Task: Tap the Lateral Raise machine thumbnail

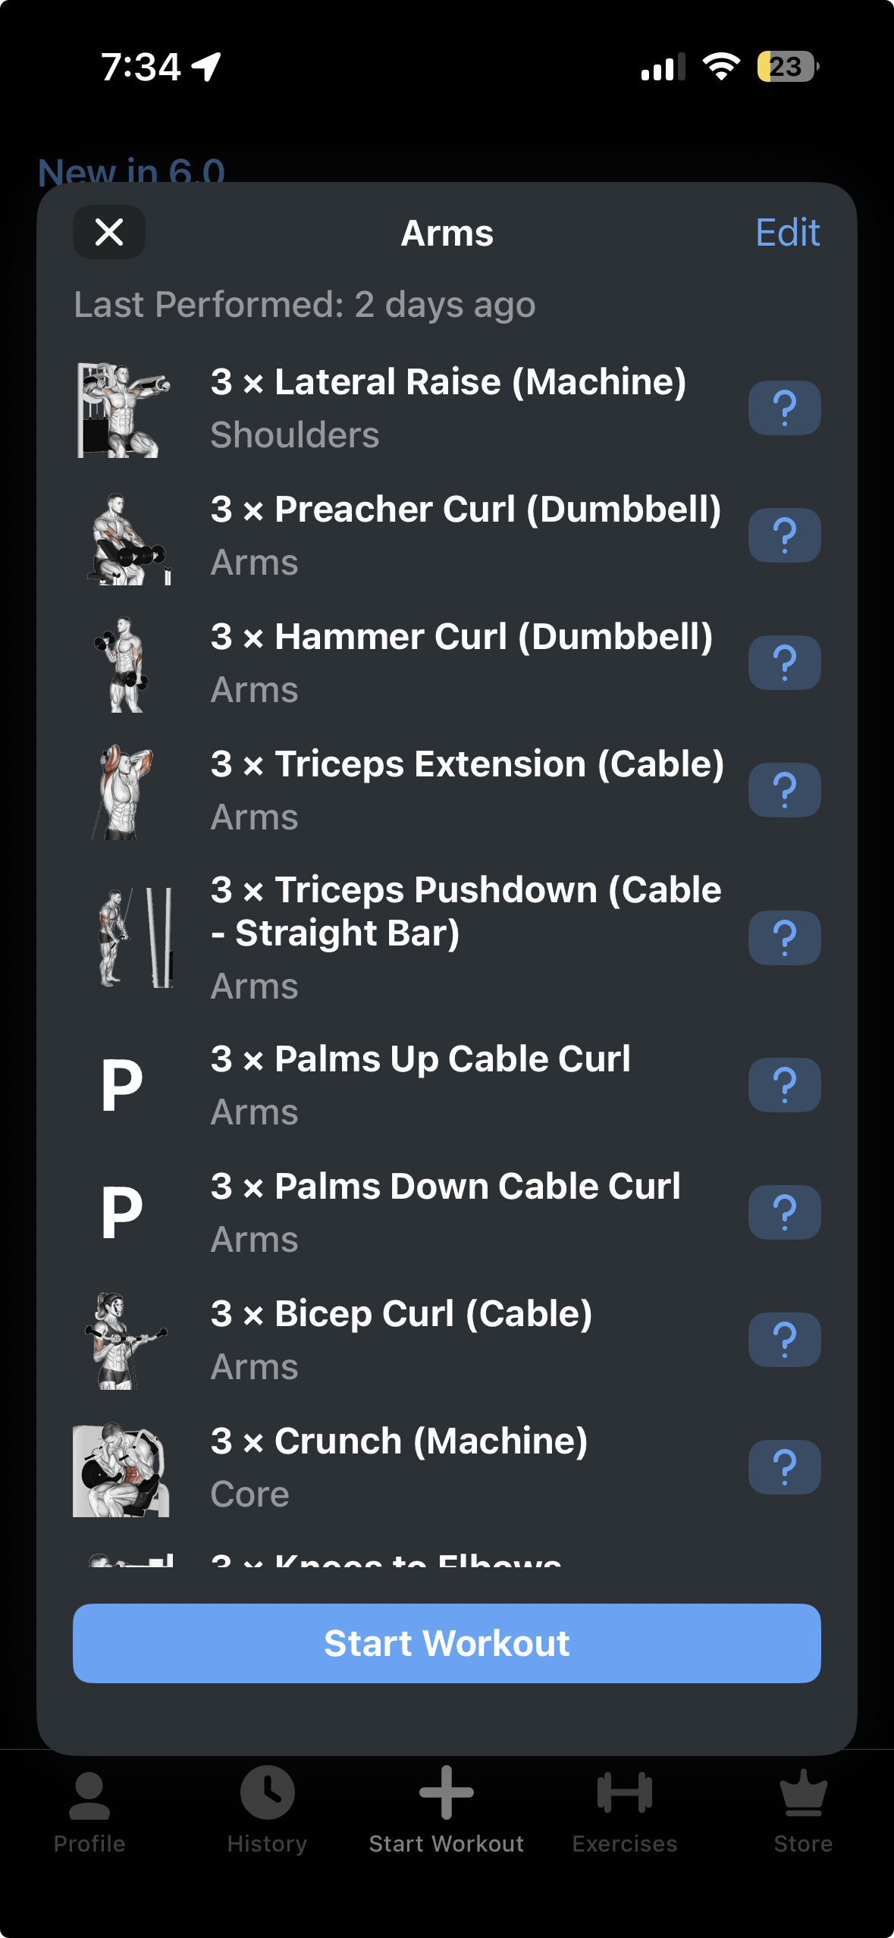Action: pyautogui.click(x=123, y=409)
